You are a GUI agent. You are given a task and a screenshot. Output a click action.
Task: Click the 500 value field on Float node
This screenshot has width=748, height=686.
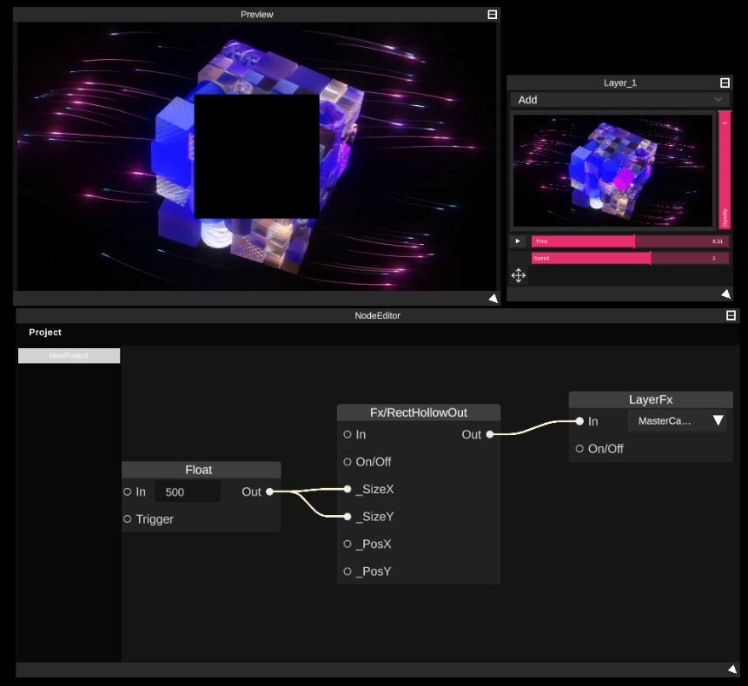pos(187,491)
